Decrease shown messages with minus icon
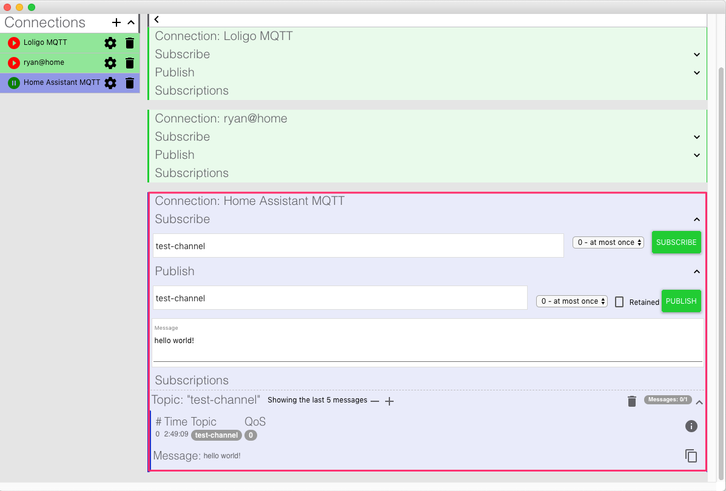Viewport: 726px width, 491px height. tap(375, 401)
